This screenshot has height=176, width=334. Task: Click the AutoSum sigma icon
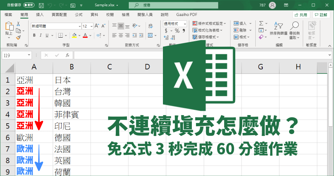click(x=261, y=23)
